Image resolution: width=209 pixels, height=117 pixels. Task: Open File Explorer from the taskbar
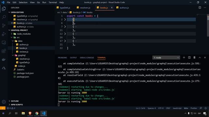point(23,113)
